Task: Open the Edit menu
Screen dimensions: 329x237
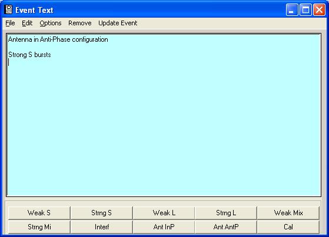Action: [x=27, y=23]
